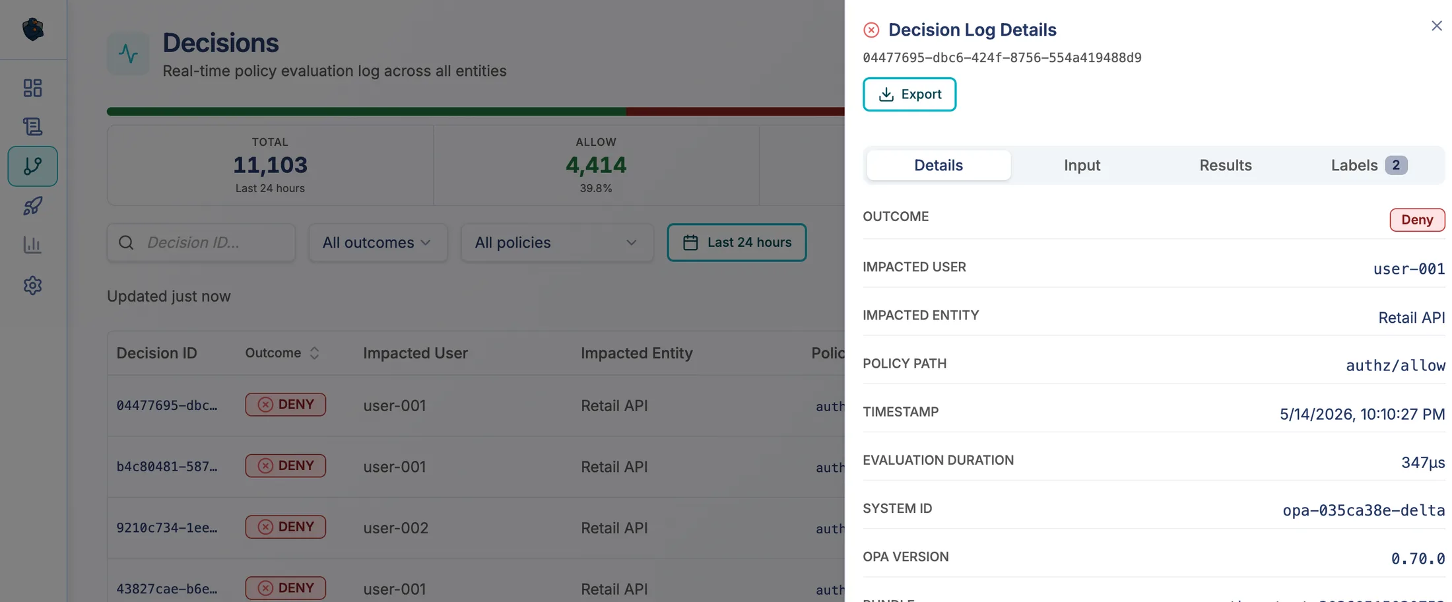Image resolution: width=1452 pixels, height=602 pixels.
Task: Click the search magnifier icon
Action: click(126, 242)
